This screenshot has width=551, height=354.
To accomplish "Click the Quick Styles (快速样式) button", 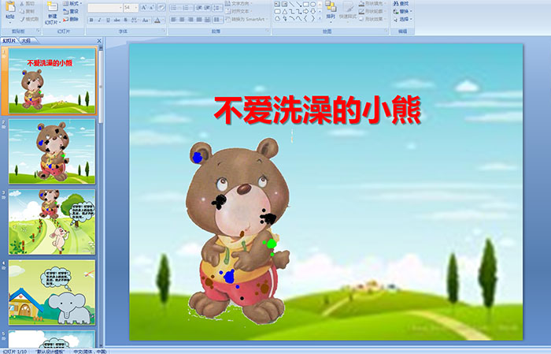I will (348, 10).
